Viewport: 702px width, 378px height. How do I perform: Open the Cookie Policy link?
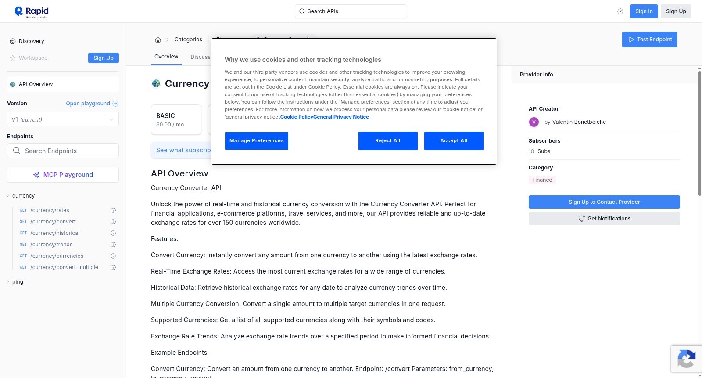(297, 117)
